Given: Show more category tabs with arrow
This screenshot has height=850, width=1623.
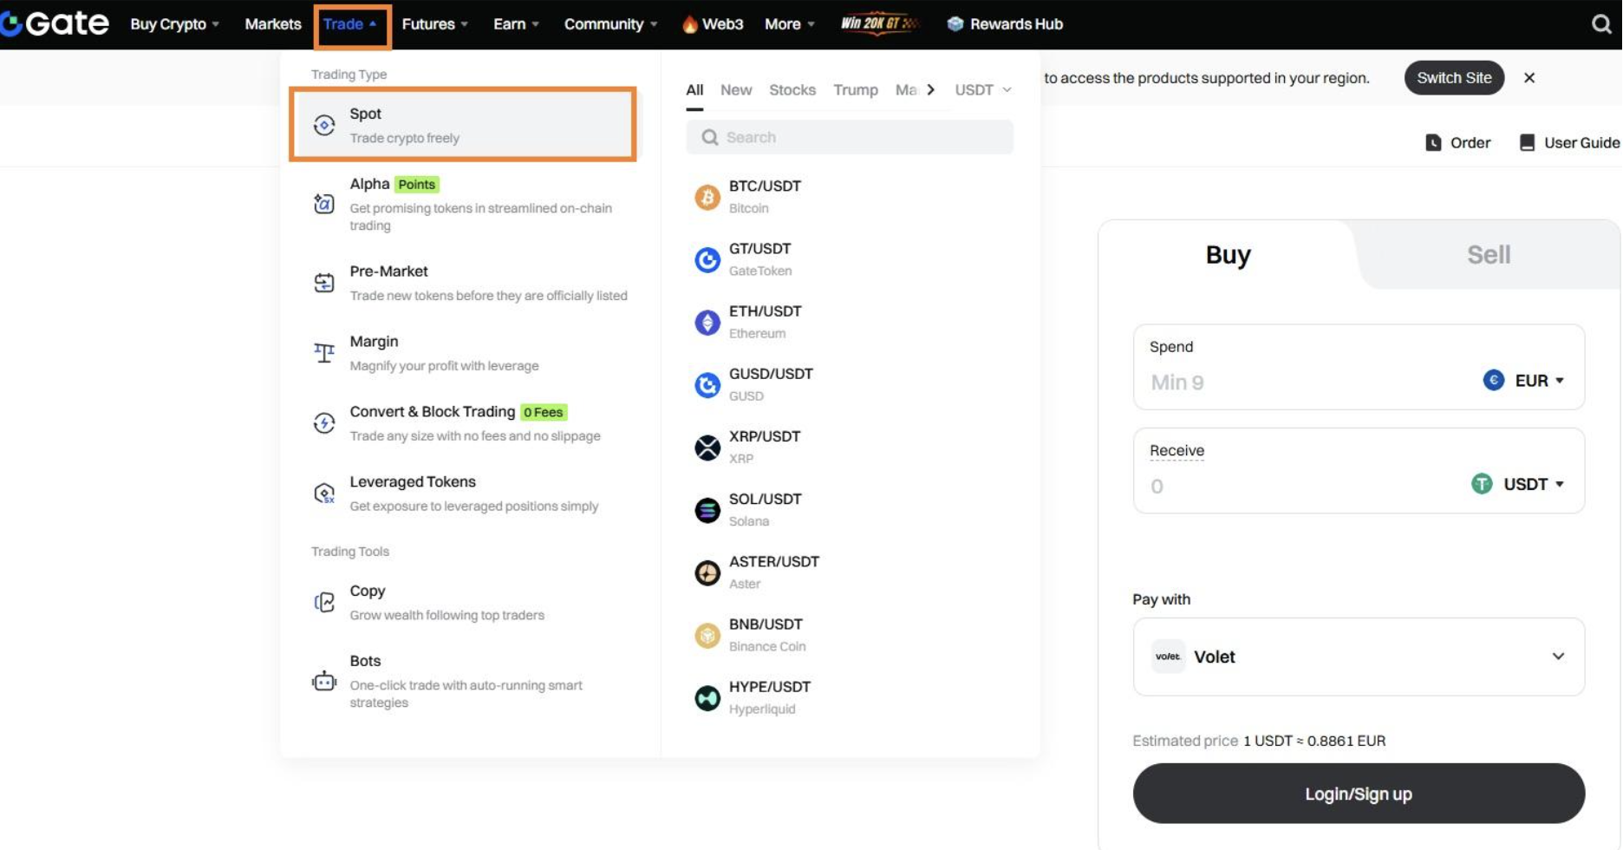Looking at the screenshot, I should point(930,89).
